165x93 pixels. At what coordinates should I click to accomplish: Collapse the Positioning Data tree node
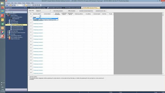pyautogui.click(x=8, y=23)
